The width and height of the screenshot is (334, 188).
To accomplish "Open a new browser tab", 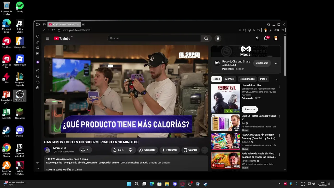I will coord(83,25).
